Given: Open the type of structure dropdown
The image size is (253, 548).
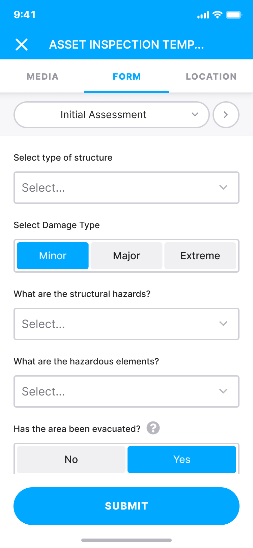Looking at the screenshot, I should click(x=126, y=188).
